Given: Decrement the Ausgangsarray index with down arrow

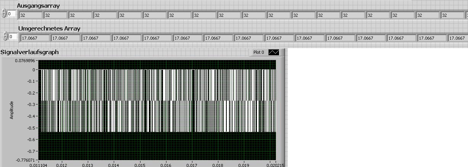Looking at the screenshot, I should tap(4, 16).
